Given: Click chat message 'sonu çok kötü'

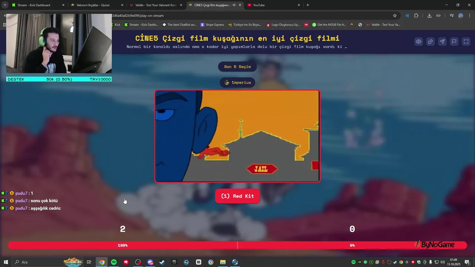Looking at the screenshot, I should coord(44,201).
